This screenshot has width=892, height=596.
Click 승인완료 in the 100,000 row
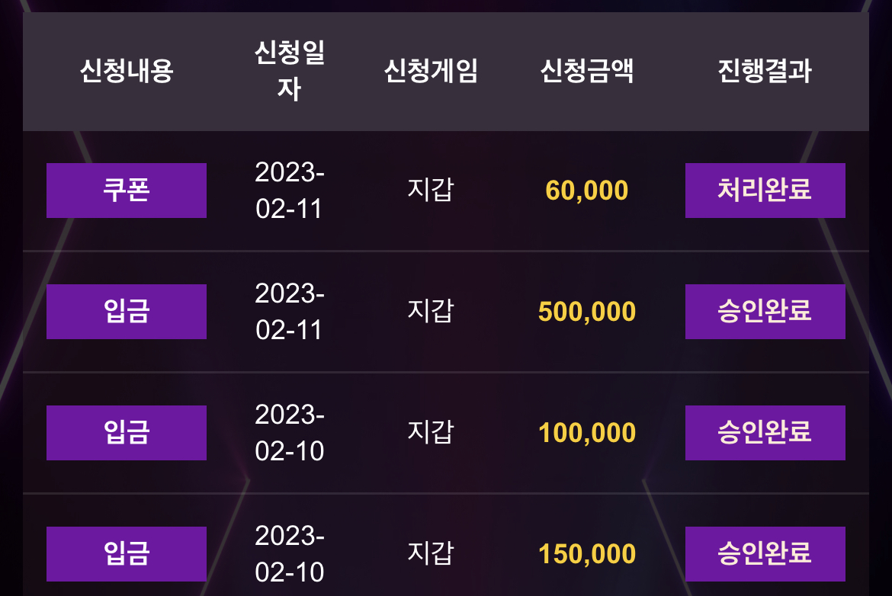[x=765, y=433]
